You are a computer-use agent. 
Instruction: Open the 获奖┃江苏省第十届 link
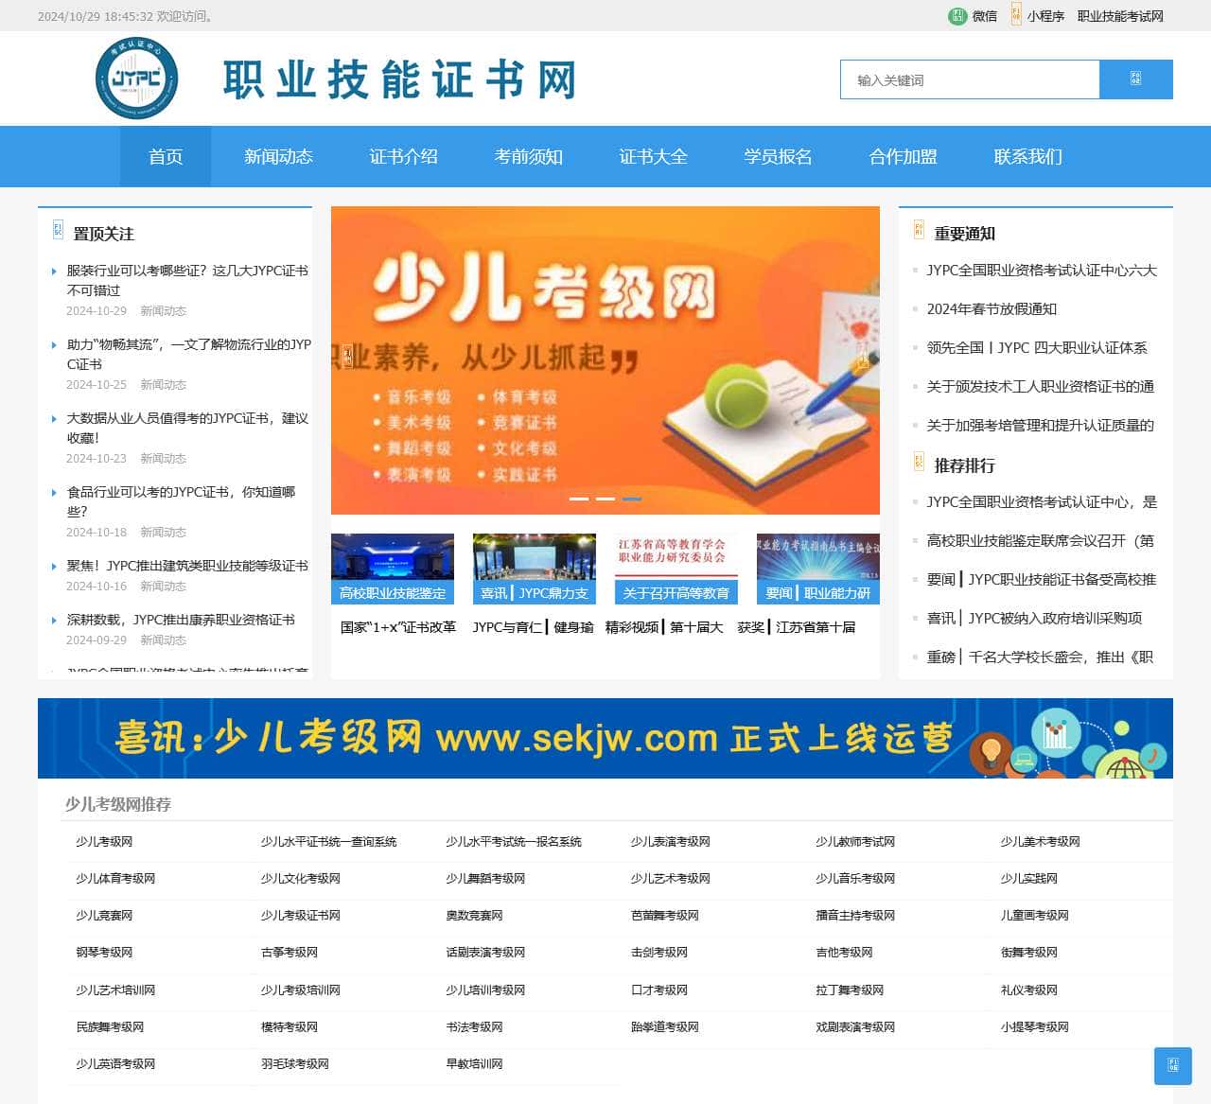(x=797, y=627)
